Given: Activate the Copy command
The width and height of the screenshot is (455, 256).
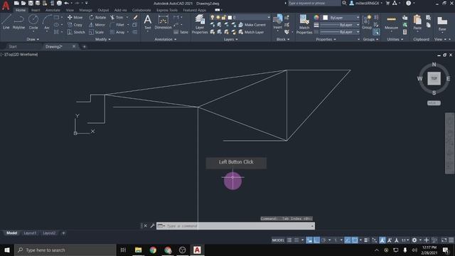Looking at the screenshot, I should 75,25.
